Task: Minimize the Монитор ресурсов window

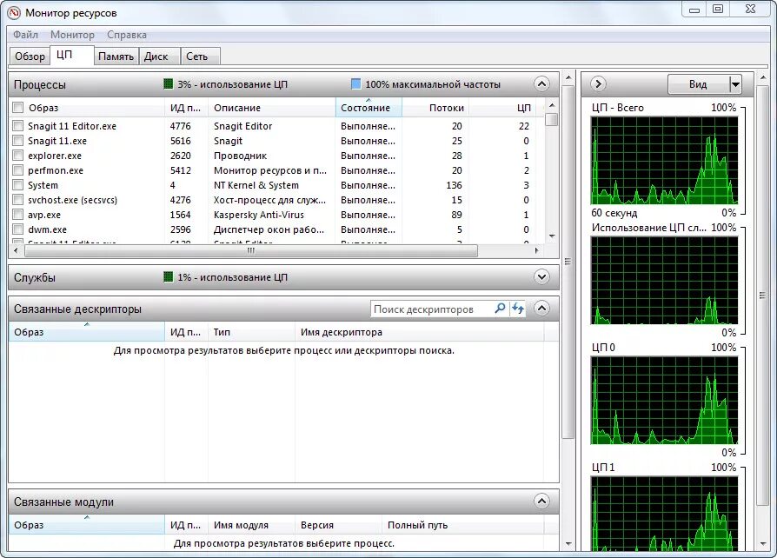Action: 694,9
